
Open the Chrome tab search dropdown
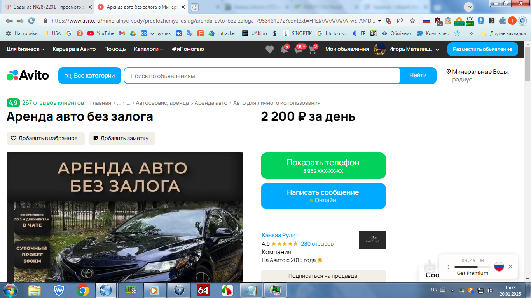tap(469, 7)
